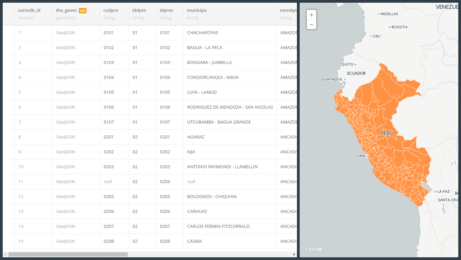Click cartodb_id value 5
Screen dimensions: 461x260
(20, 92)
